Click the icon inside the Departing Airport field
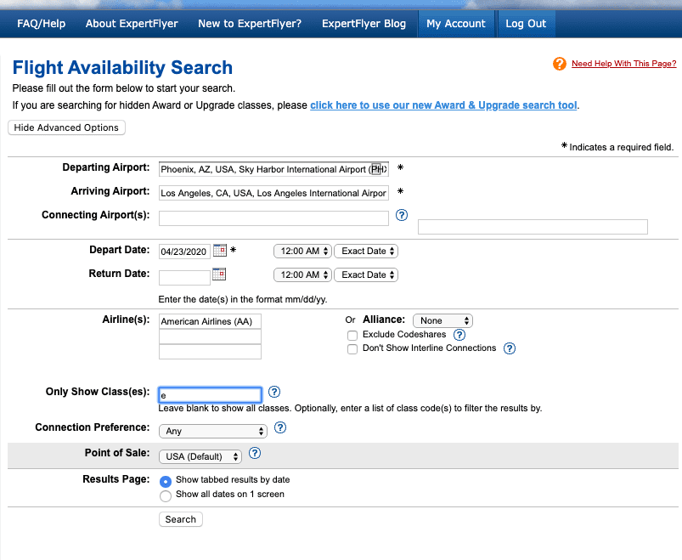 tap(376, 169)
